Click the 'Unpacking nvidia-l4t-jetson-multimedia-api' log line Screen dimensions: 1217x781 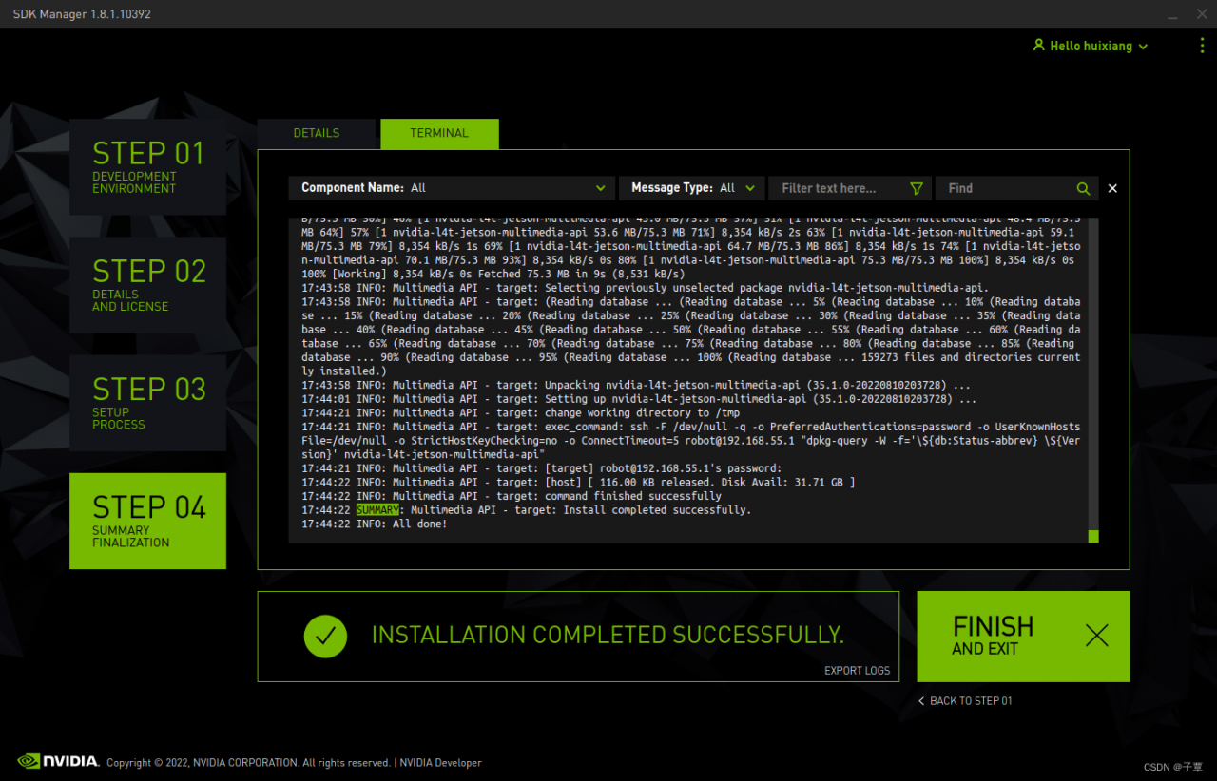(636, 386)
